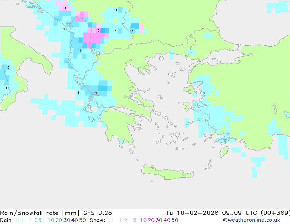Click the '2' value over southern Italy

click(8, 68)
